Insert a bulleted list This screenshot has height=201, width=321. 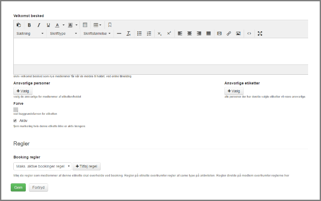tap(139, 33)
